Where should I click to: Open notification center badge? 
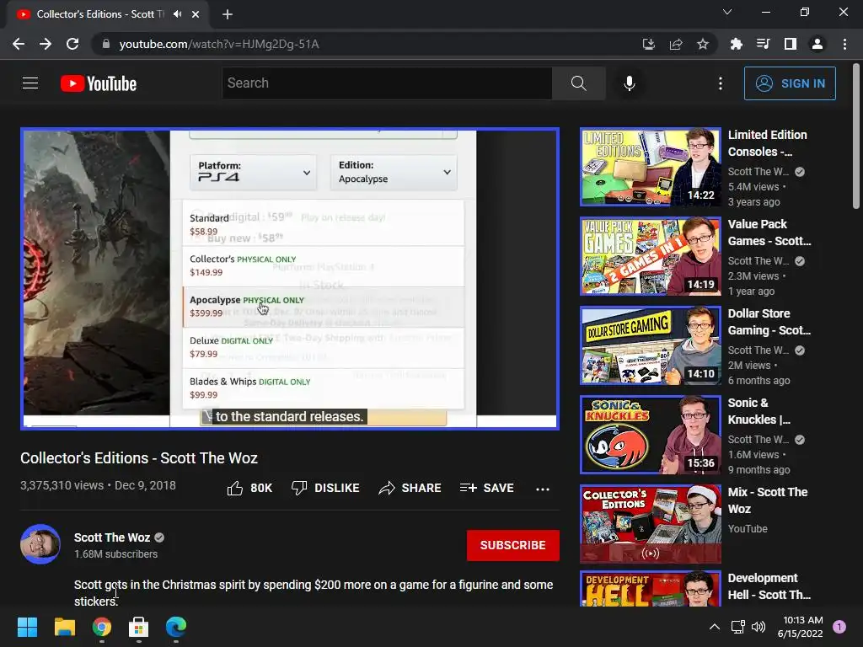click(x=839, y=627)
